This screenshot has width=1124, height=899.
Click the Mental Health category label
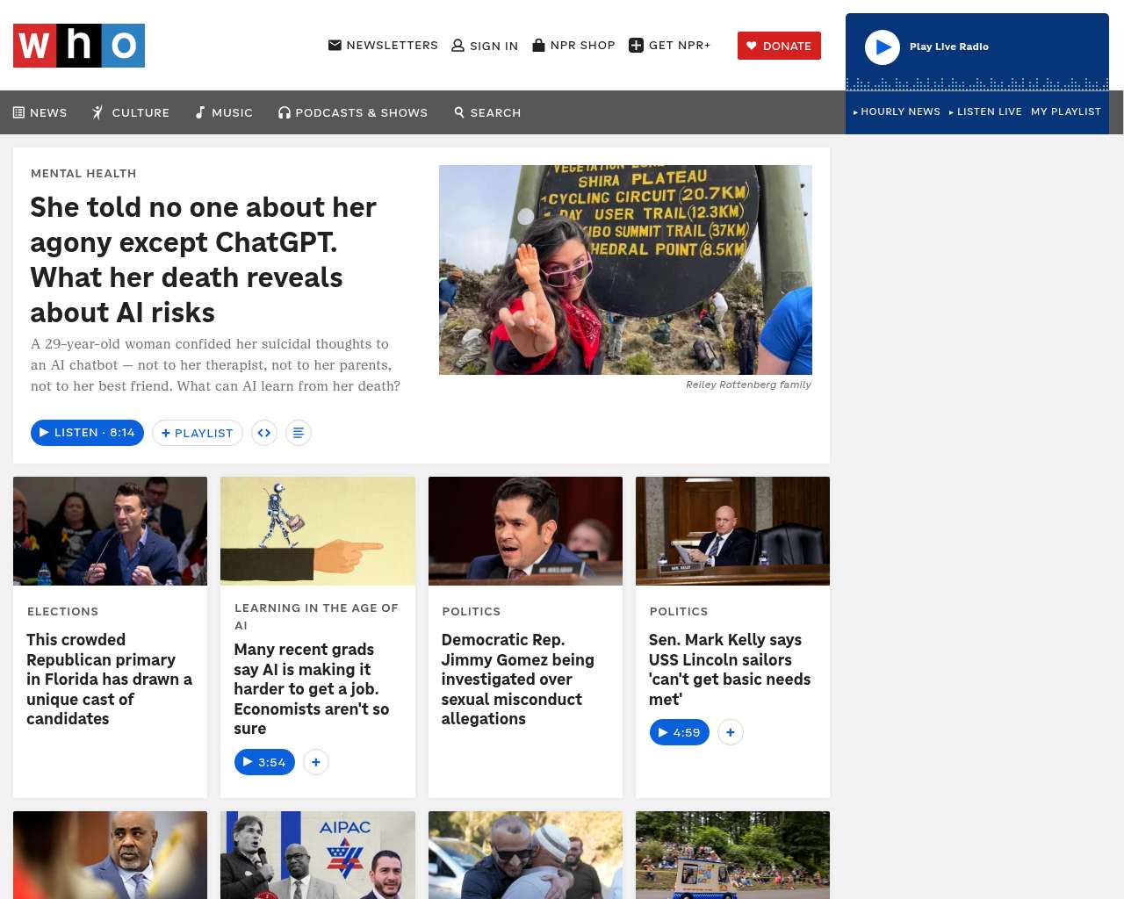point(83,174)
